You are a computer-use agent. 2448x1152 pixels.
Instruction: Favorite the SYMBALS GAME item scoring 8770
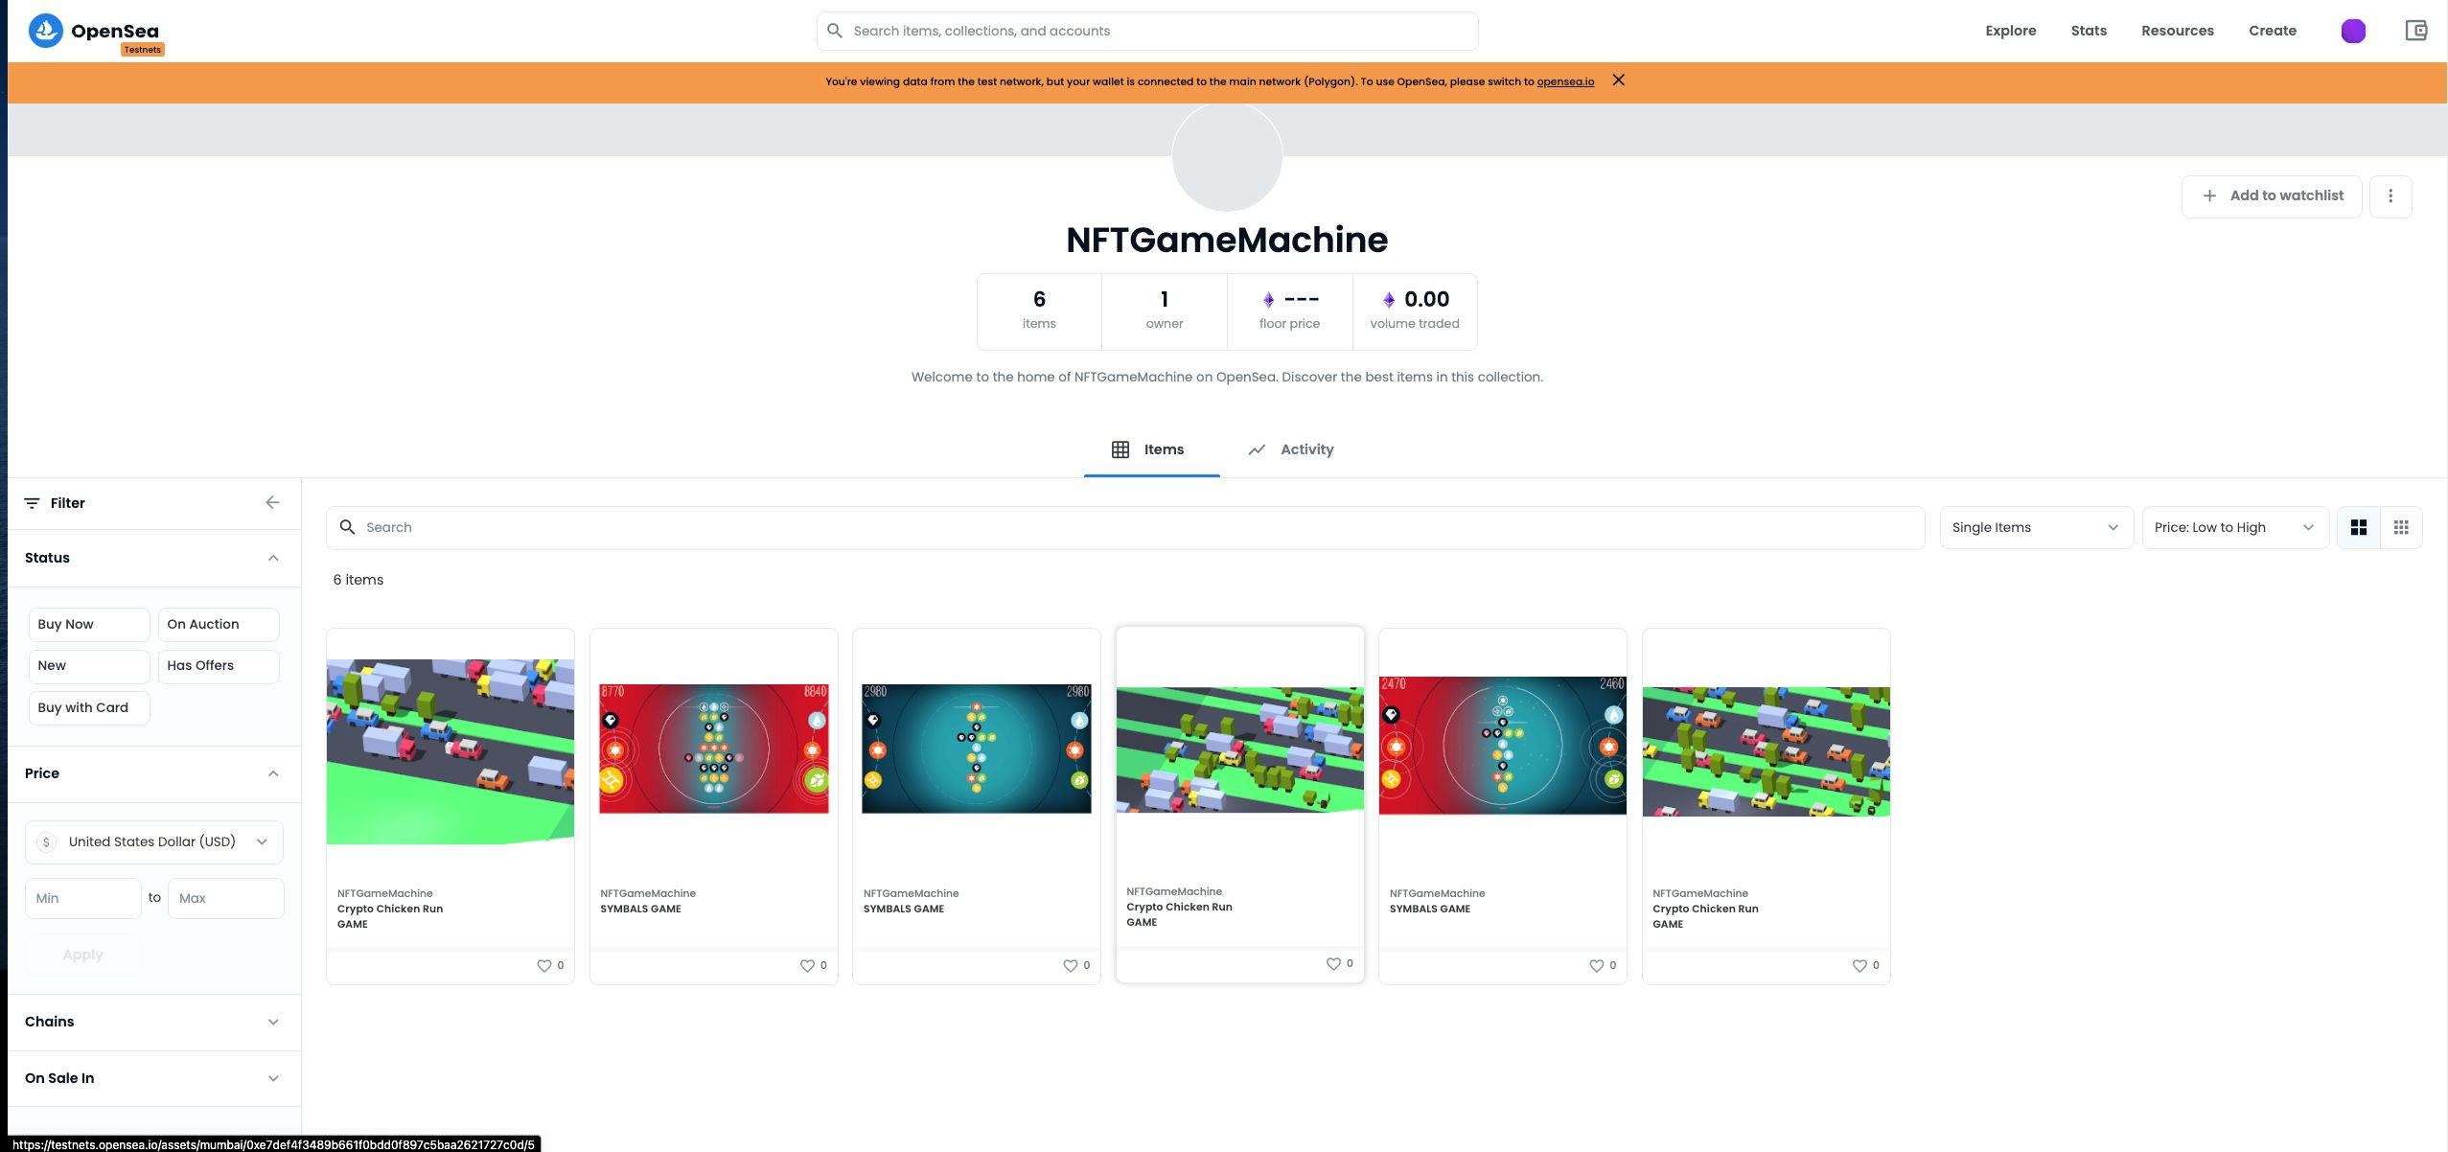tap(807, 965)
